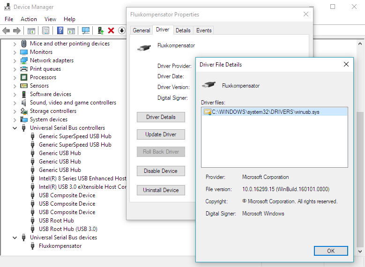Image resolution: width=365 pixels, height=267 pixels.
Task: Click the scrollbar up arrow
Action: click(x=360, y=44)
